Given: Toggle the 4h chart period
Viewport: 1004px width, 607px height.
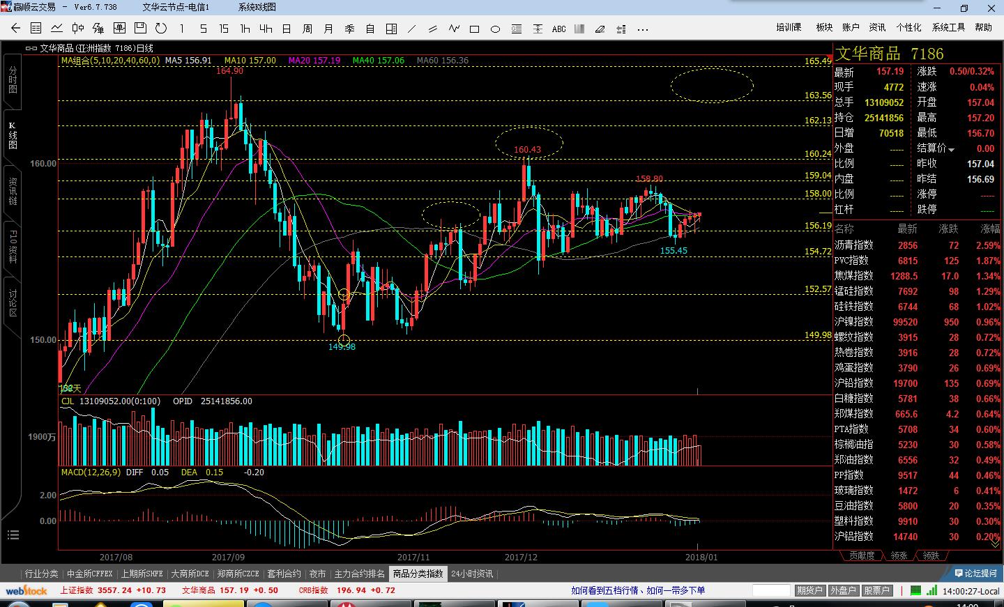Looking at the screenshot, I should pyautogui.click(x=266, y=29).
